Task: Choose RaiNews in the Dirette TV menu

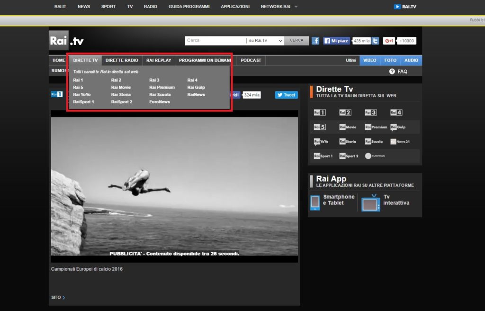Action: point(196,95)
